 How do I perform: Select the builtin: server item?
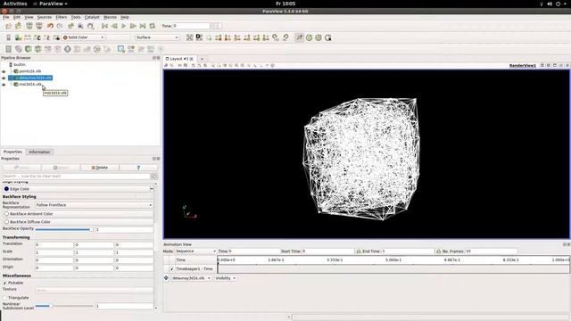coord(20,65)
